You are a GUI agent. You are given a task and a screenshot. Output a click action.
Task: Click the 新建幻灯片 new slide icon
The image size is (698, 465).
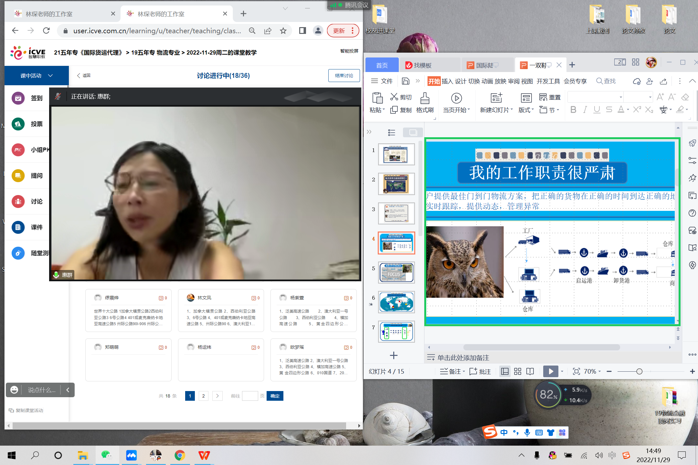pyautogui.click(x=496, y=98)
